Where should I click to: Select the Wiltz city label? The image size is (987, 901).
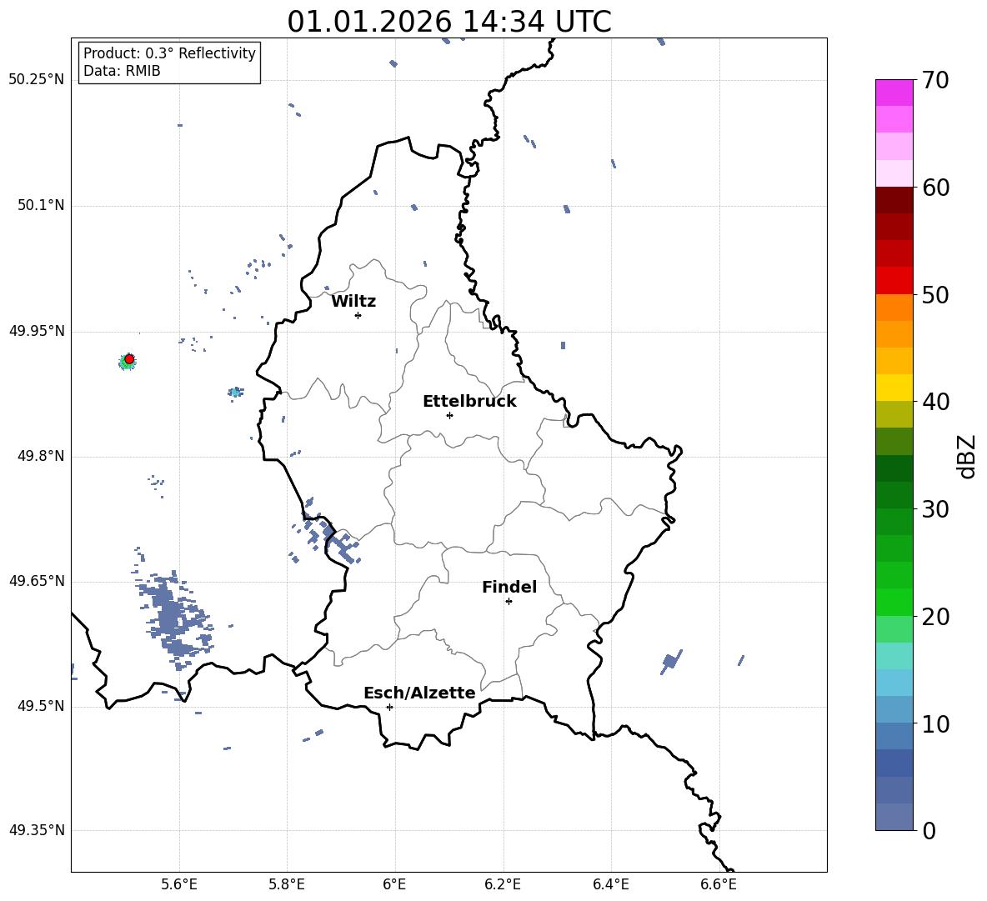pyautogui.click(x=353, y=302)
